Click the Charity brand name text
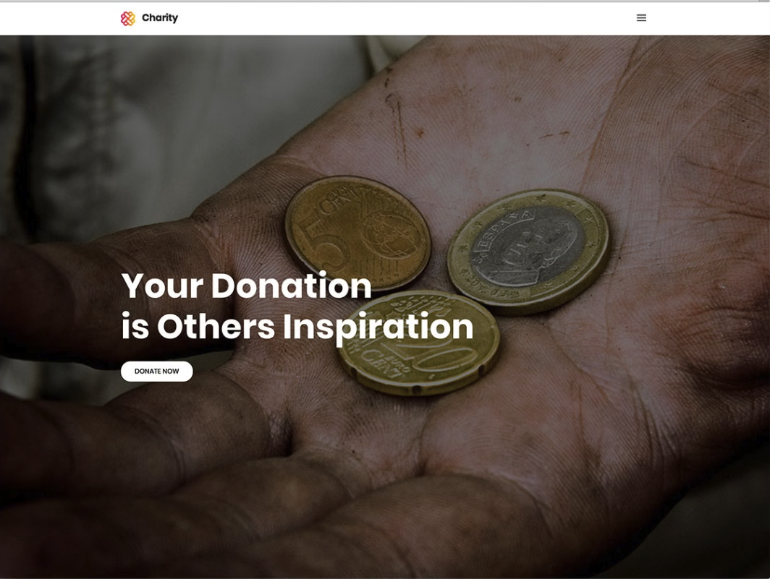The width and height of the screenshot is (770, 579). coord(160,17)
